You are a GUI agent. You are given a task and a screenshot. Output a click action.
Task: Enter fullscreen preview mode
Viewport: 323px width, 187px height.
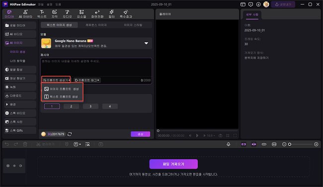point(235,135)
